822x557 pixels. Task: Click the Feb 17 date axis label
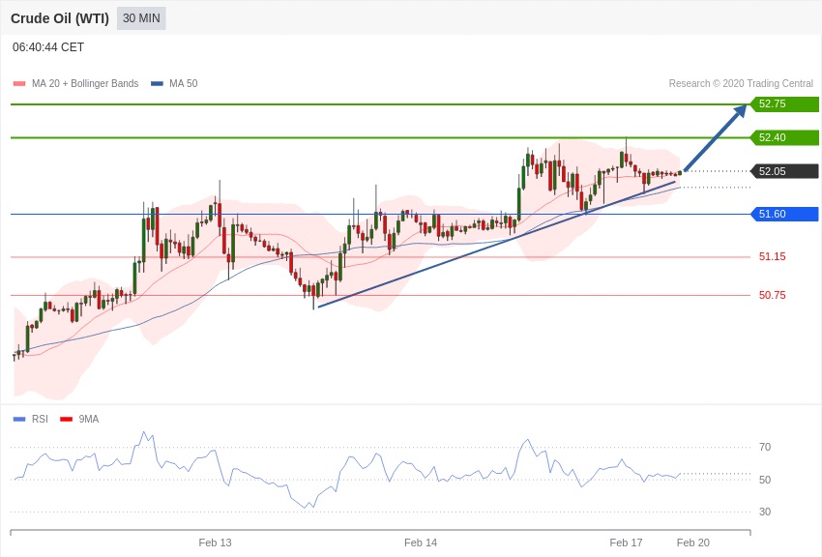(x=626, y=542)
